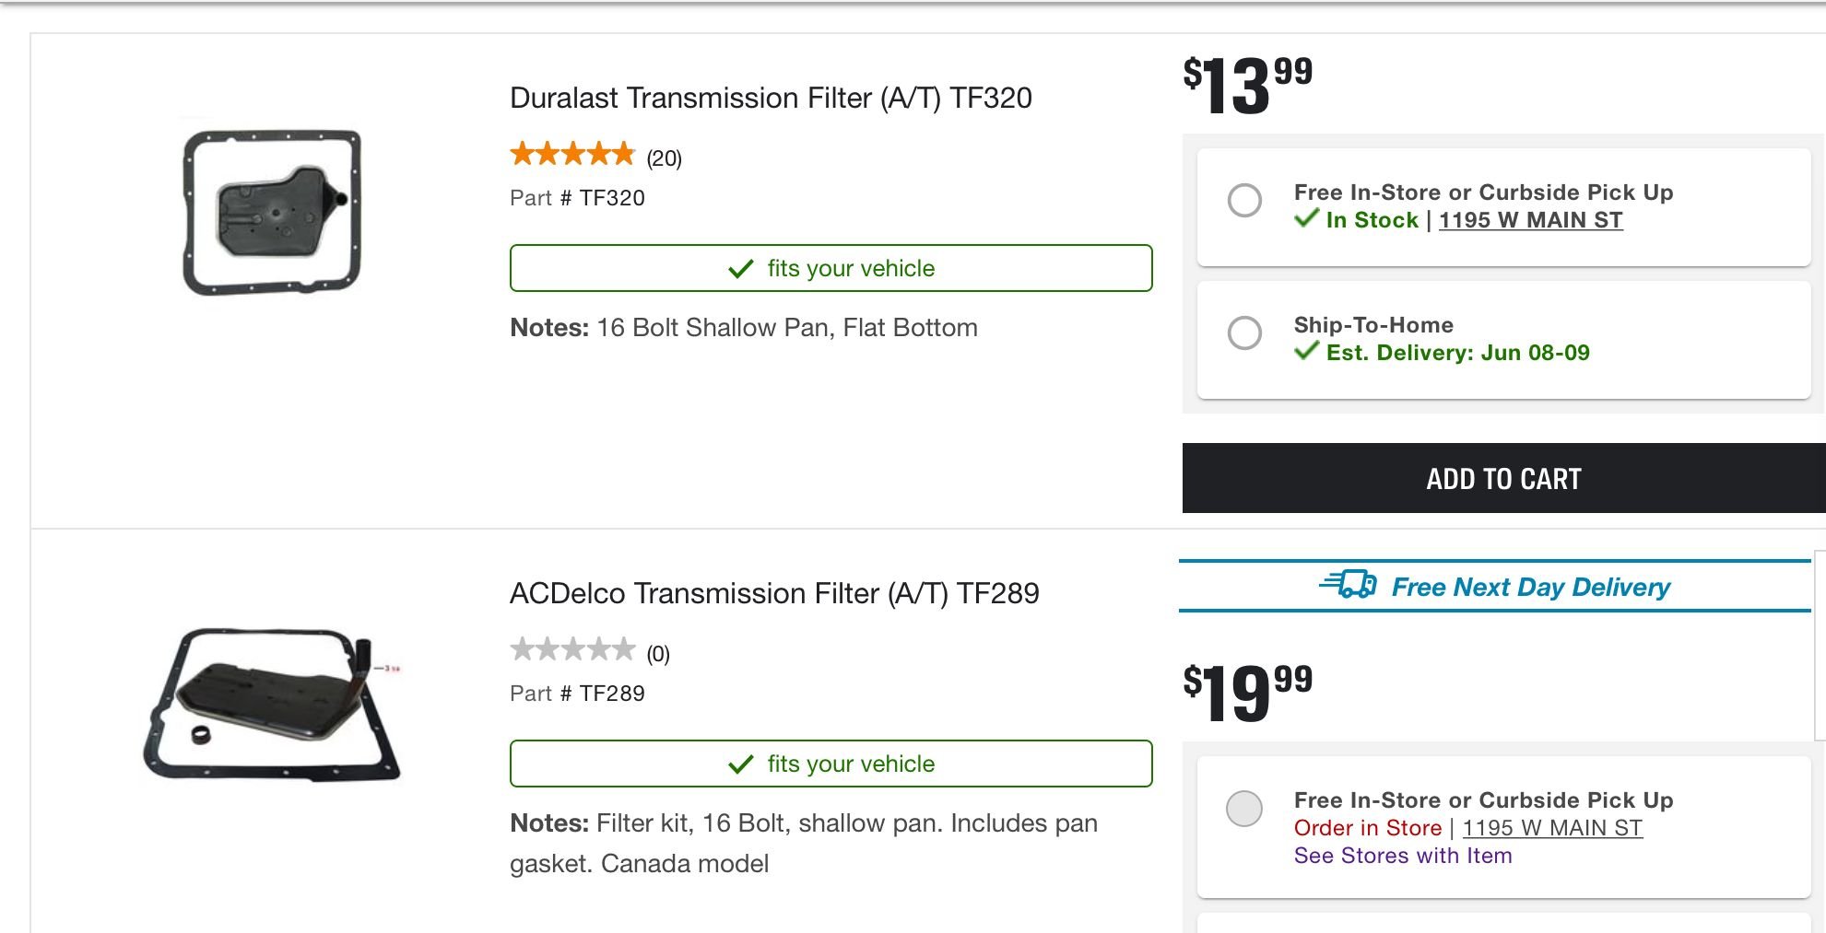Click checkmark in TF320 fits your vehicle box
Viewport: 1826px width, 933px height.
(x=741, y=269)
